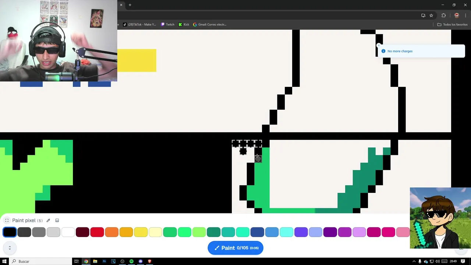Screen dimensions: 471x265
Task: Open Brave browser from the taskbar
Action: tap(149, 261)
